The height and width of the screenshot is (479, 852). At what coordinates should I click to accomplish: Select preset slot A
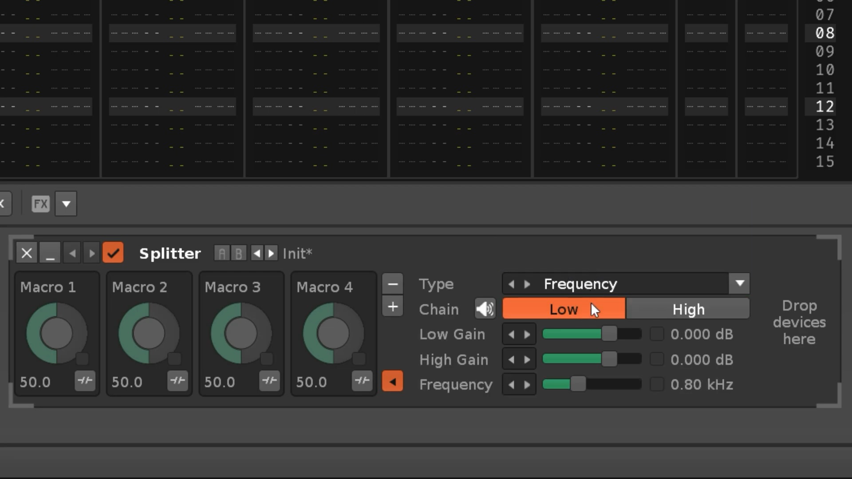coord(222,253)
